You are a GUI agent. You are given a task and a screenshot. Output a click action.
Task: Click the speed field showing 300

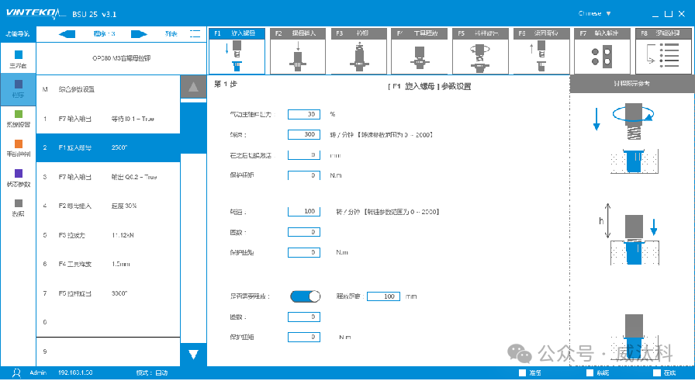tap(304, 134)
